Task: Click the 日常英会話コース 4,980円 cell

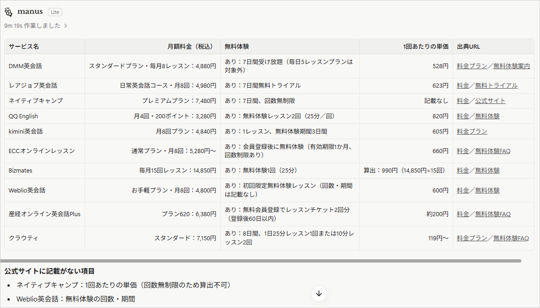Action: click(152, 86)
